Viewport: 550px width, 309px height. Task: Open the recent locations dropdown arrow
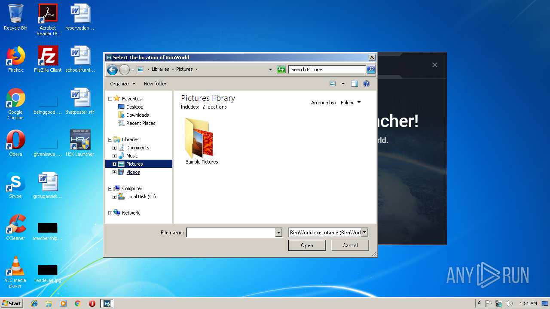point(132,70)
